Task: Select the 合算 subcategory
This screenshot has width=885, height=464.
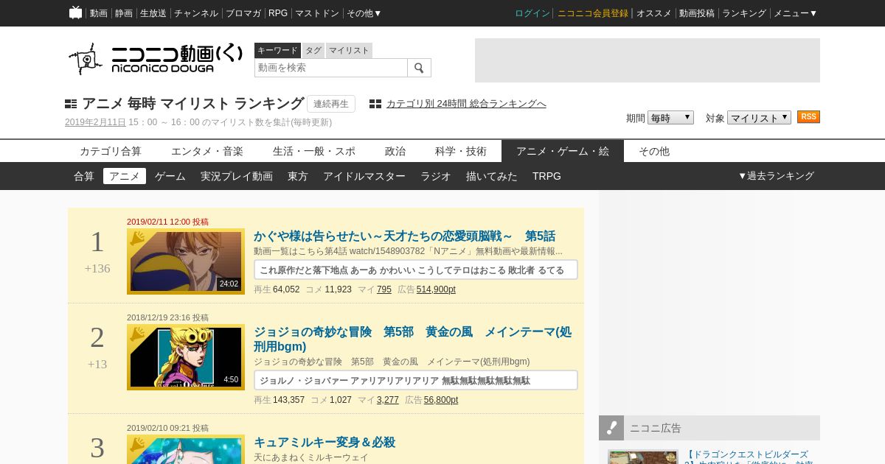Action: [84, 176]
